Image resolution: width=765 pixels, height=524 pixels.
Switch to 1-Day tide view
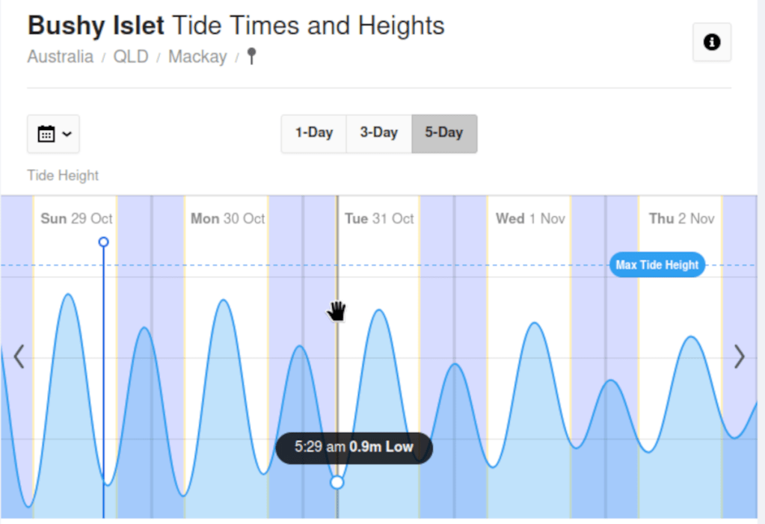coord(313,134)
